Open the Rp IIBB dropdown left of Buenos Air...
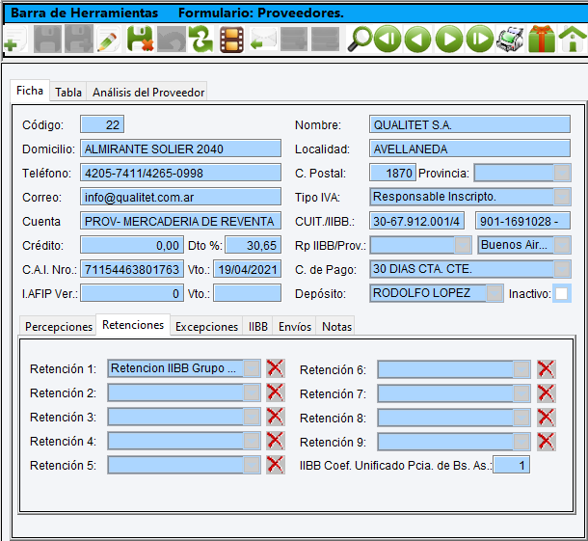The width and height of the screenshot is (588, 541). (463, 245)
